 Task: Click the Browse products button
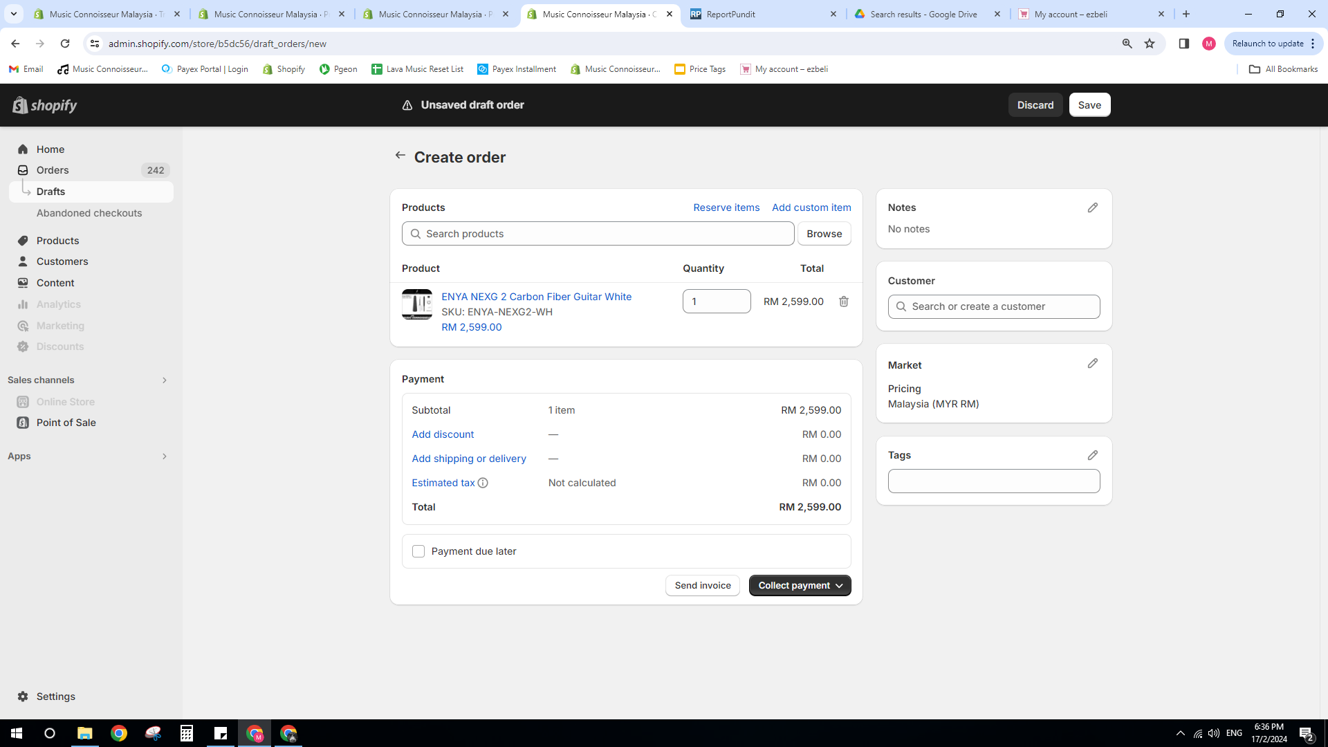click(824, 234)
